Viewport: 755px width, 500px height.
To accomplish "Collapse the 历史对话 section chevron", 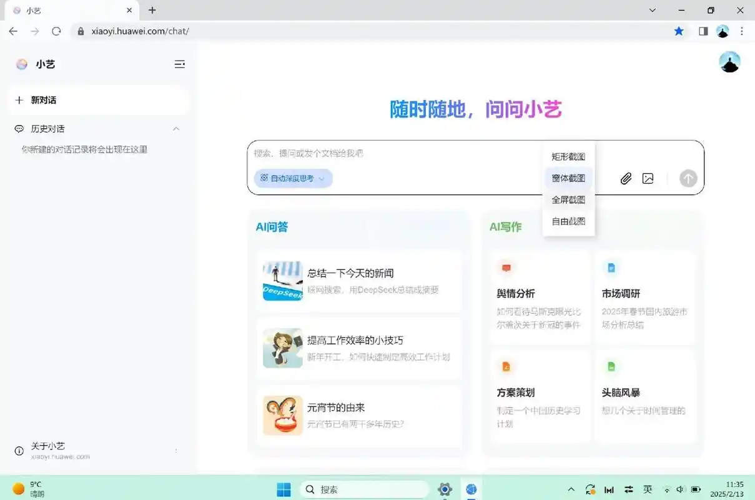I will click(x=176, y=129).
